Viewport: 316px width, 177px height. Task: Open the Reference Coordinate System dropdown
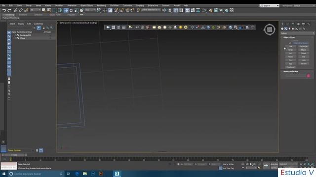90,10
